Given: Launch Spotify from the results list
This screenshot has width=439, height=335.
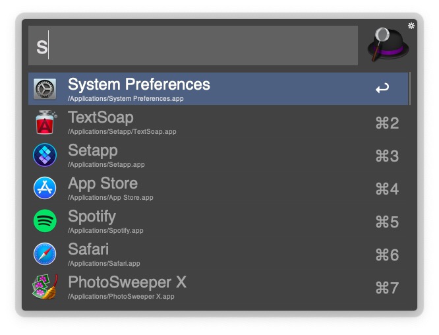Looking at the screenshot, I should [218, 221].
